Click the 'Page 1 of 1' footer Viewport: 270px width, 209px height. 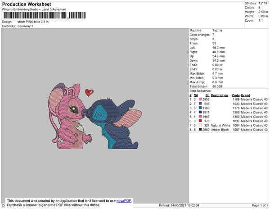(260, 205)
